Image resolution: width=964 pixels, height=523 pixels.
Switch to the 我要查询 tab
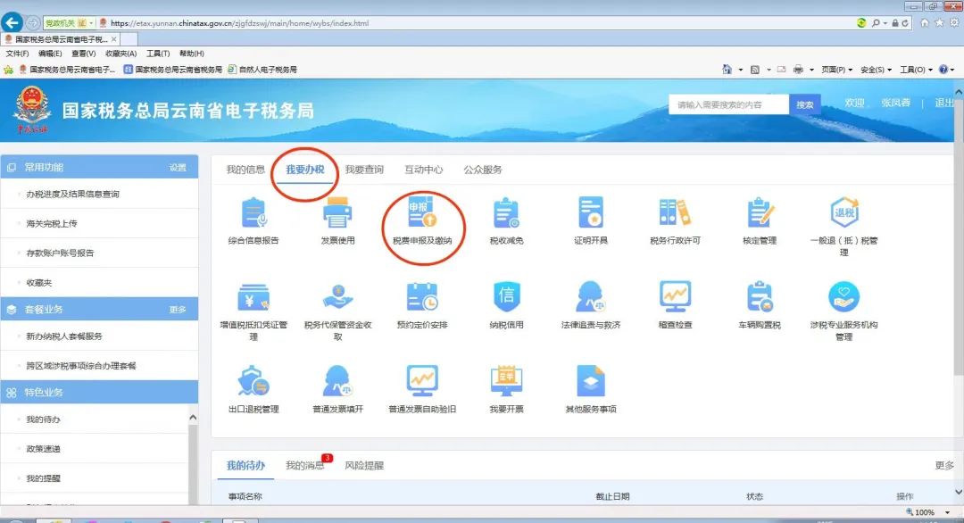pyautogui.click(x=364, y=170)
